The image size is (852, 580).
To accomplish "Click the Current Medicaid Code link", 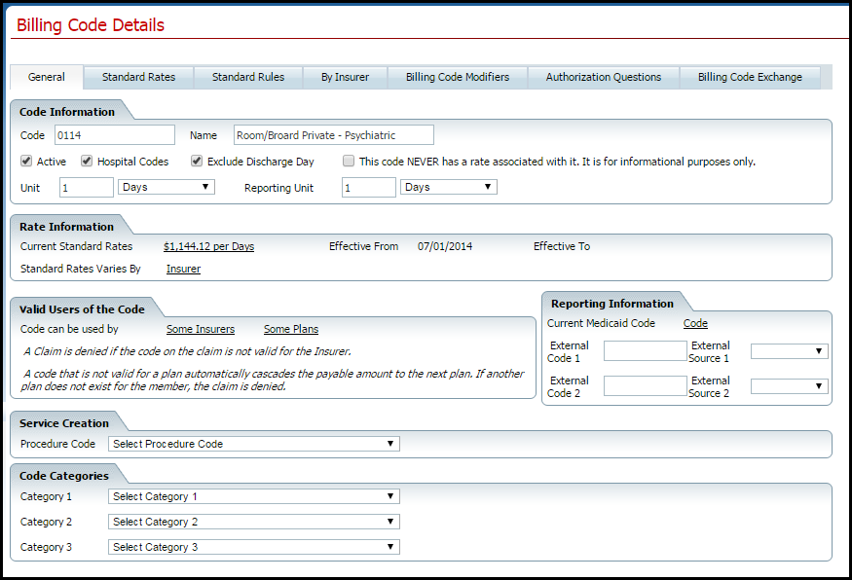I will point(695,323).
